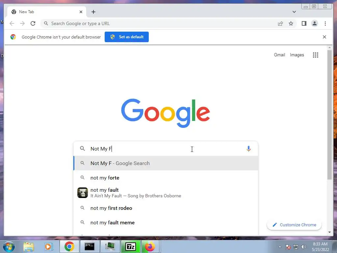Screen dimensions: 337x253
Task: Click the taskbar clock 8:33 AM
Action: point(320,246)
